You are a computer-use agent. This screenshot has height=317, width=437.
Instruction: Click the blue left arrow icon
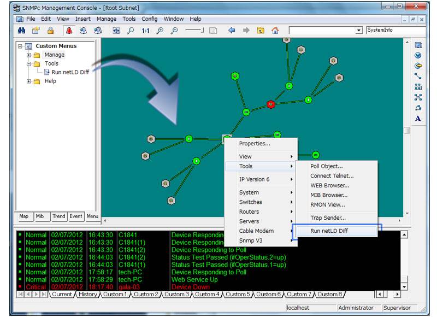point(232,31)
